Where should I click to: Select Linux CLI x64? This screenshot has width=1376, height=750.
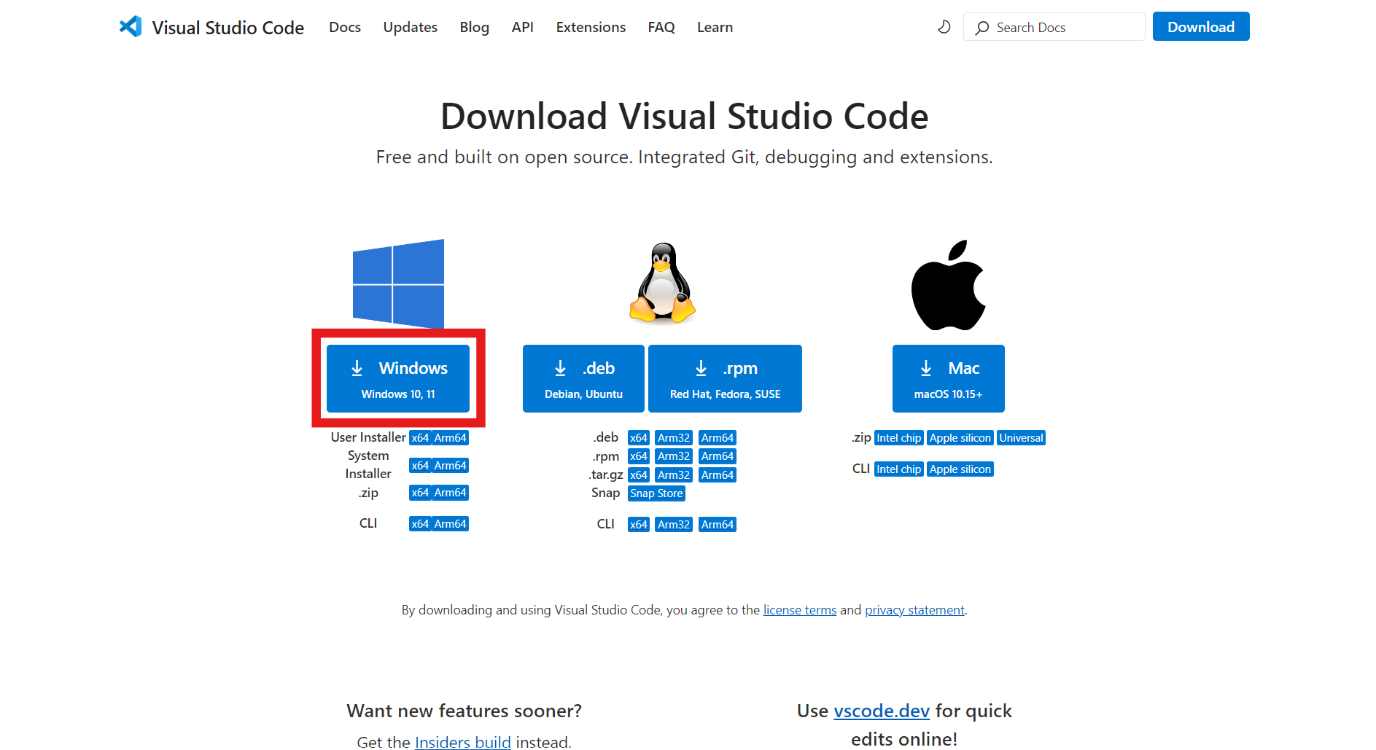click(639, 525)
